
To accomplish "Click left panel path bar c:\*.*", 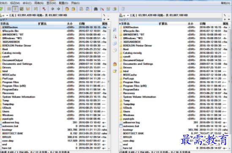I will click(51, 19).
